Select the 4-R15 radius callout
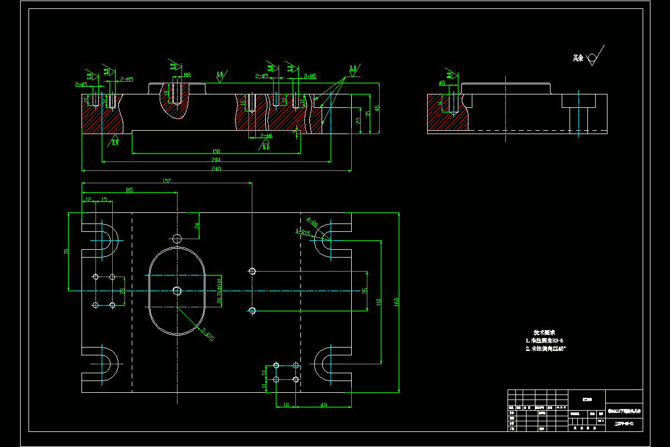Image resolution: width=670 pixels, height=447 pixels. tap(303, 233)
